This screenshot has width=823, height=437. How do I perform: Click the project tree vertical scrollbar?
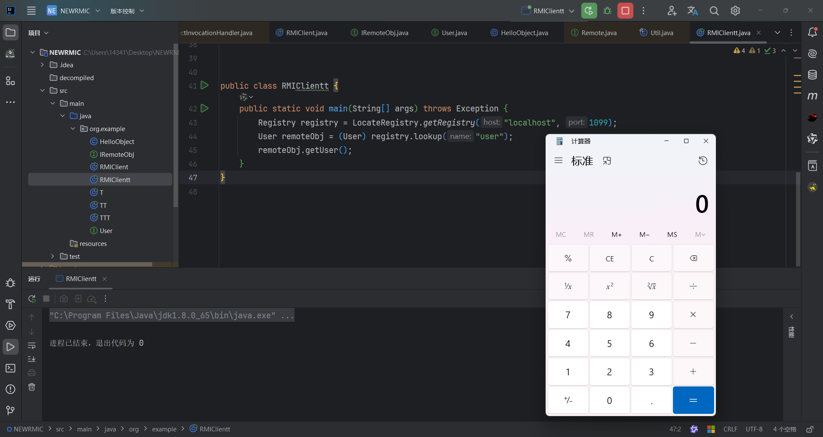[x=176, y=126]
